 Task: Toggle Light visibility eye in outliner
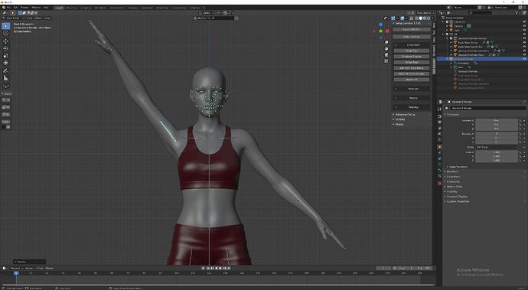524,30
